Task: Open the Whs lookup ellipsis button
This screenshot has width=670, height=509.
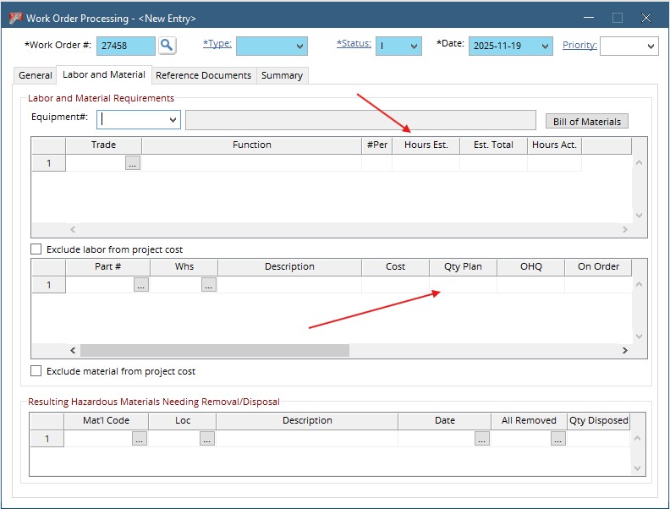Action: (209, 286)
